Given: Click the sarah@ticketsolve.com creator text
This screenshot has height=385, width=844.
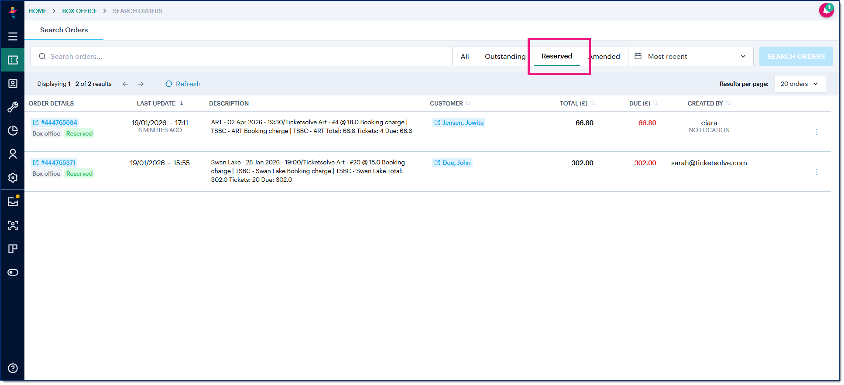Looking at the screenshot, I should 709,163.
